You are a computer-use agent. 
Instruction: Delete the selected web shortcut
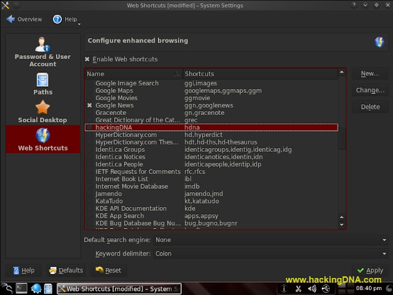pyautogui.click(x=370, y=107)
